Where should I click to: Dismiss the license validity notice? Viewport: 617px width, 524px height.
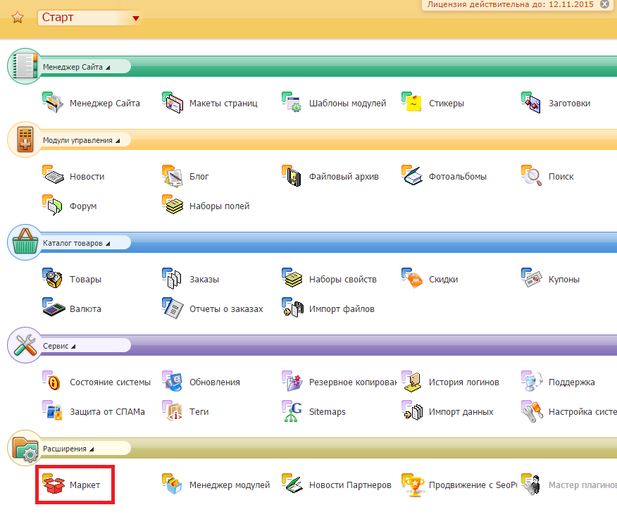(604, 4)
